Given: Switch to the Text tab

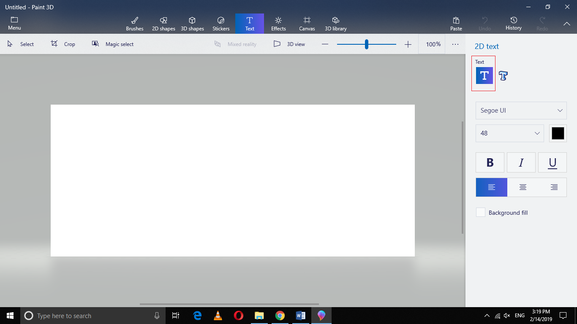Looking at the screenshot, I should pos(250,23).
